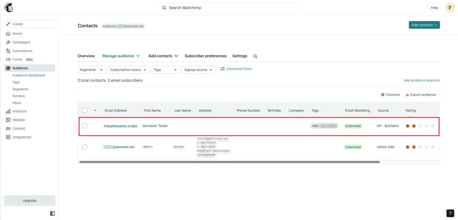This screenshot has width=458, height=220.
Task: Open the Signup source dropdown
Action: tap(199, 70)
